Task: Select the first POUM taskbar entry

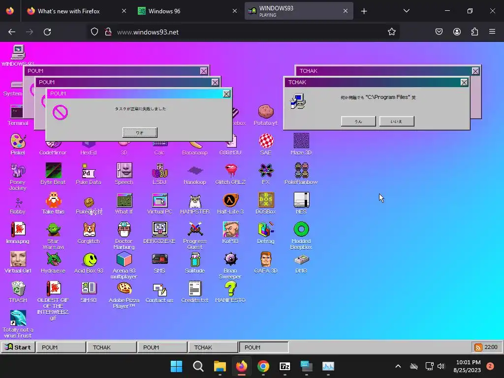Action: click(61, 347)
